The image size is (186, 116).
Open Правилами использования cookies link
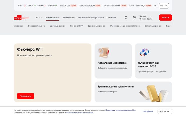pos(121,110)
